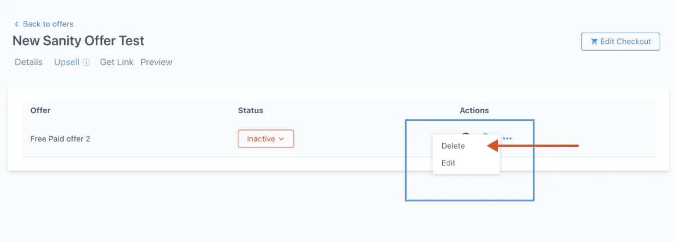The image size is (676, 242).
Task: Go to the Preview tab
Action: click(156, 62)
